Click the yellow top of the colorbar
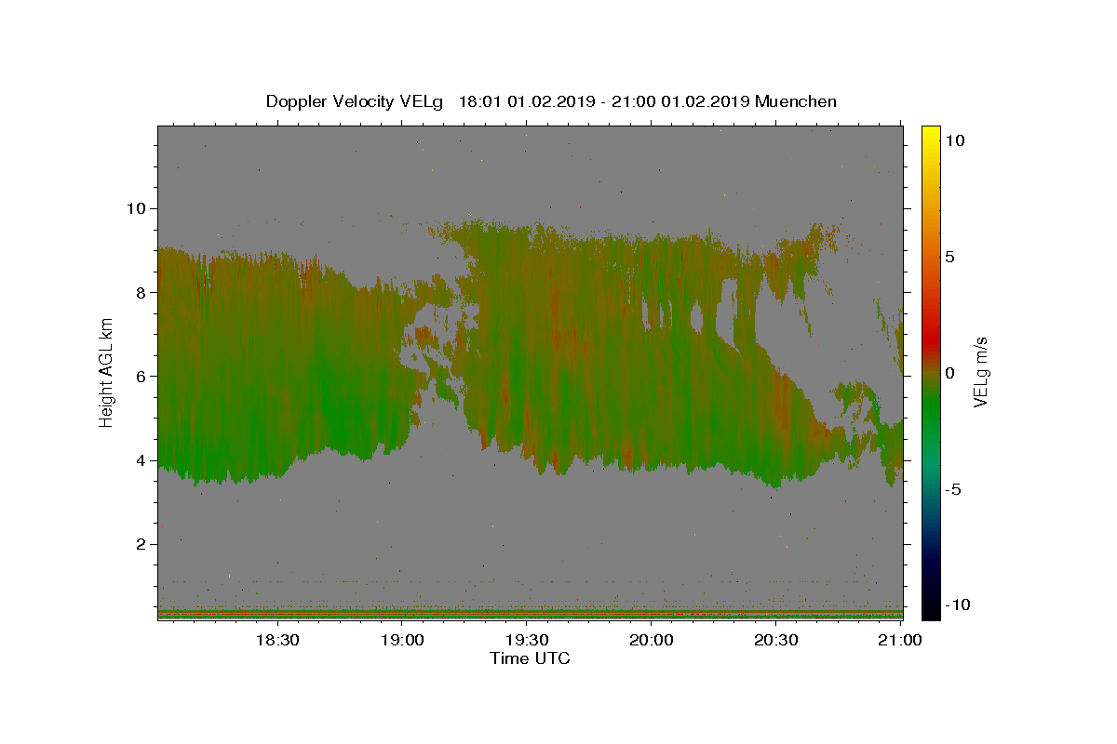The width and height of the screenshot is (1117, 744). tap(930, 135)
